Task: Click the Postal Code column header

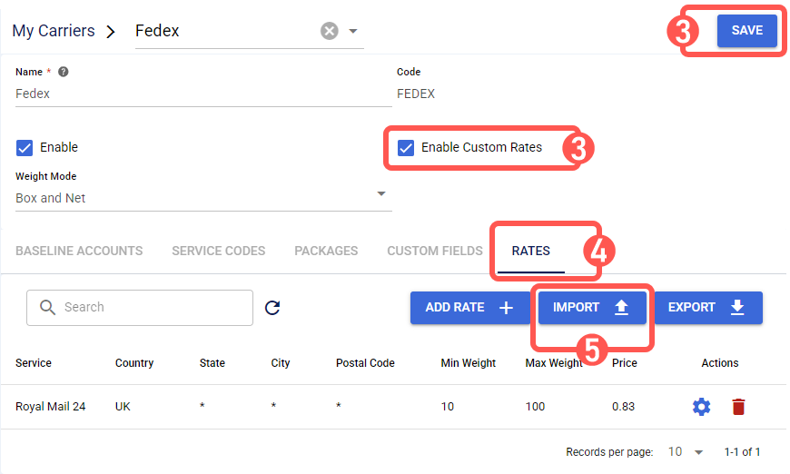Action: 365,363
